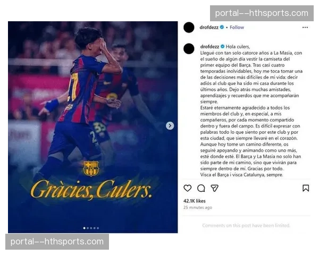Share the post with the paper plane icon
Image resolution: width=319 pixels, height=255 pixels.
[x=214, y=188]
